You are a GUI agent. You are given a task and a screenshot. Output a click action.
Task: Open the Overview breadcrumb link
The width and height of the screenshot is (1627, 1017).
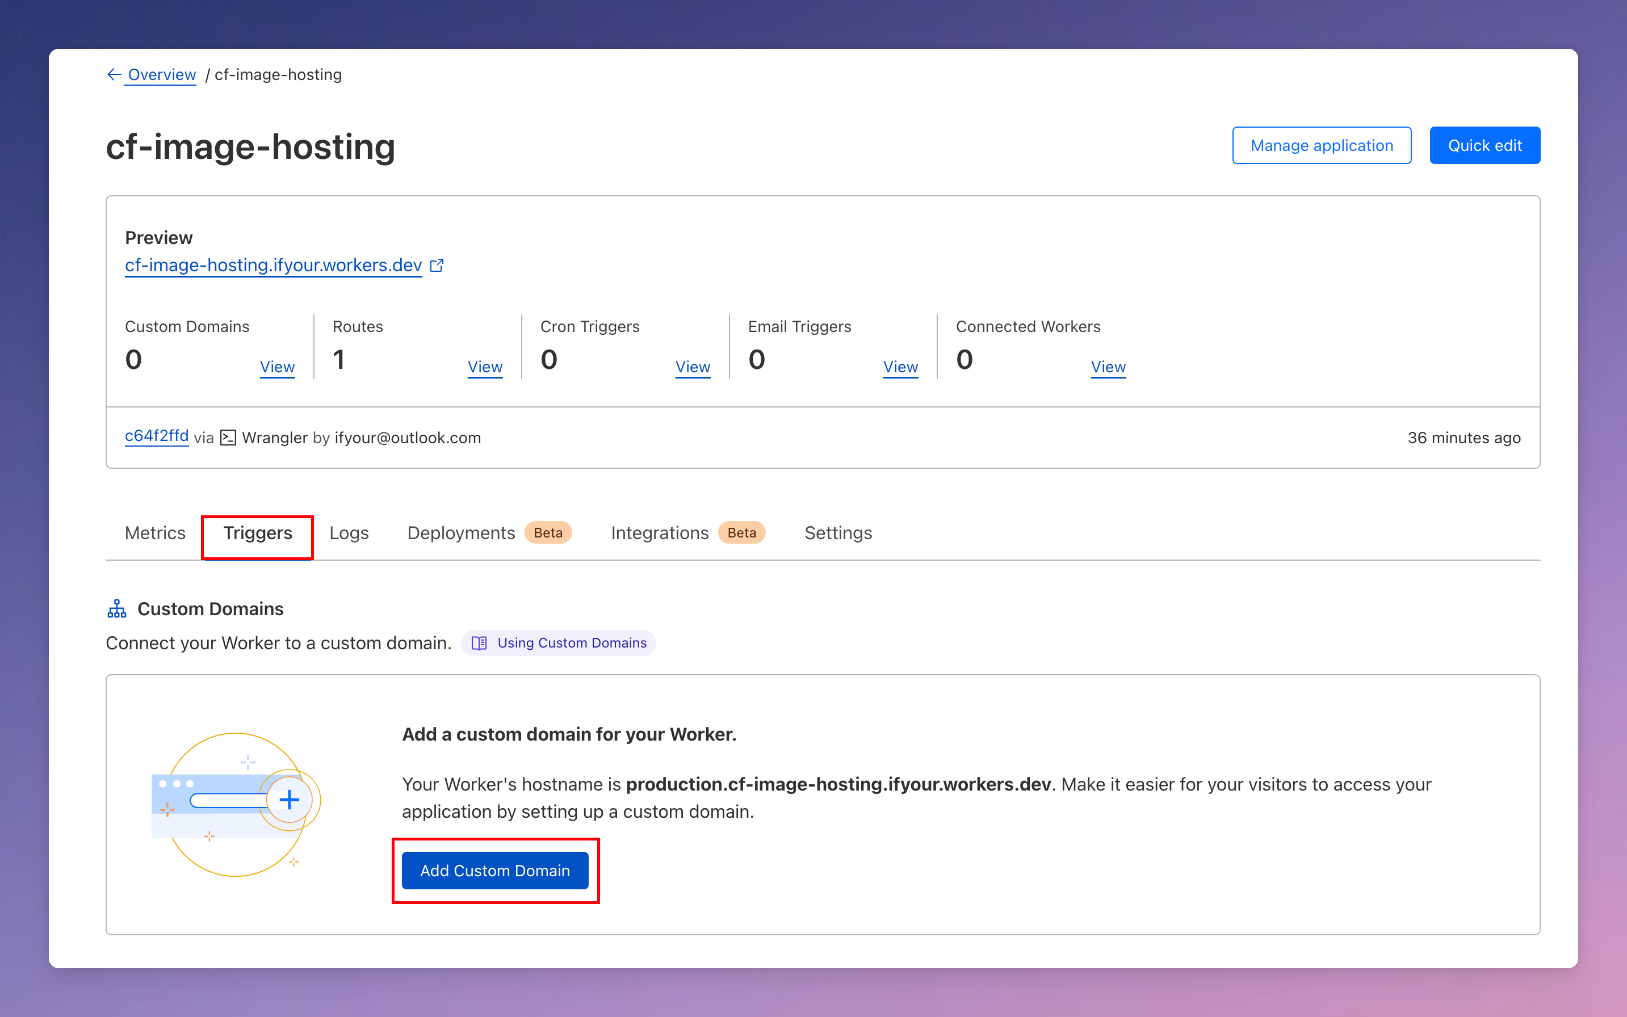161,75
